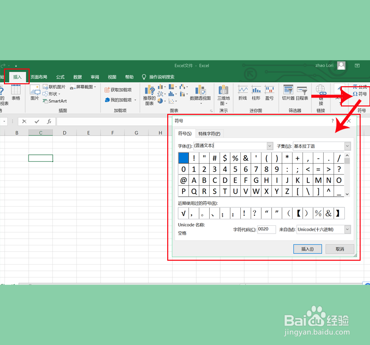Open the column chart dropdown icon
This screenshot has height=345, width=370.
[161, 87]
